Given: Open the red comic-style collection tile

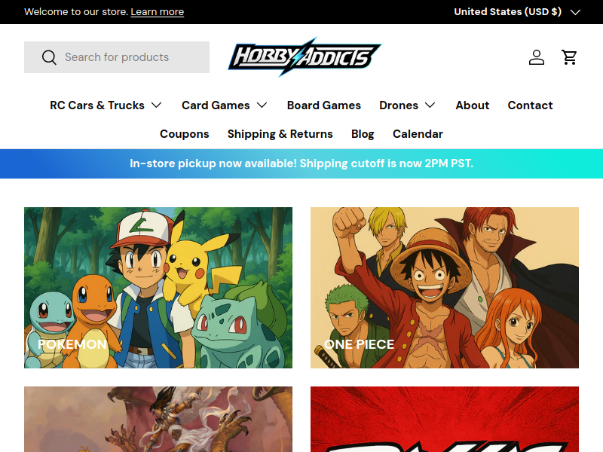Looking at the screenshot, I should 445,420.
